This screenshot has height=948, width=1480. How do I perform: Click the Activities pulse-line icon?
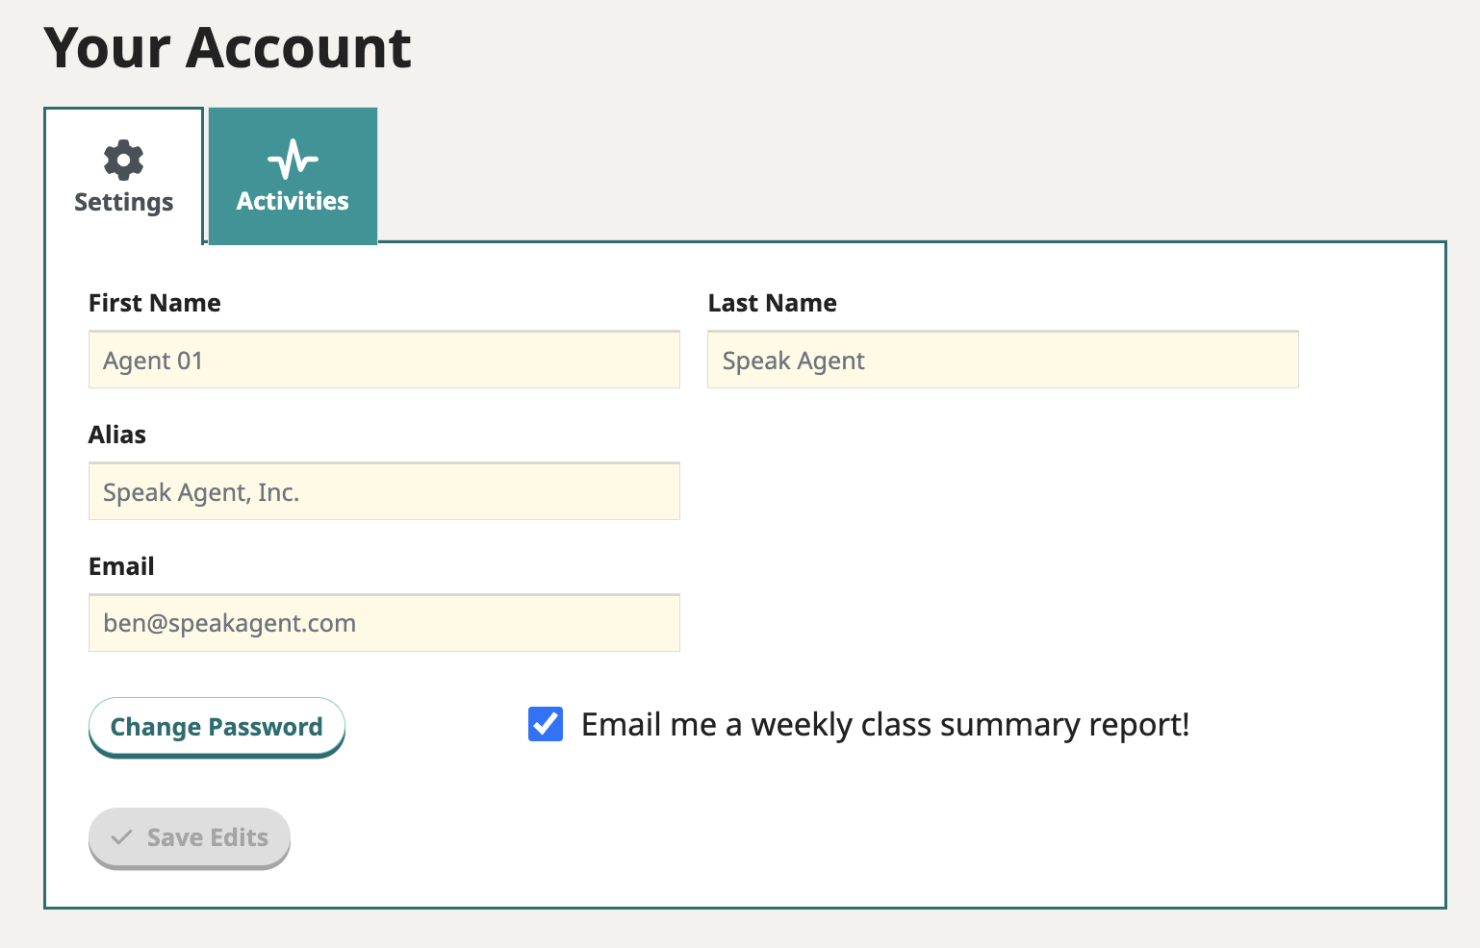[x=293, y=160]
